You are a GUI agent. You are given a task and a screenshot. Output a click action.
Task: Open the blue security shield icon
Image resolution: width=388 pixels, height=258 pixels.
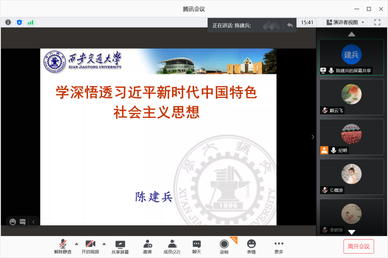point(19,22)
